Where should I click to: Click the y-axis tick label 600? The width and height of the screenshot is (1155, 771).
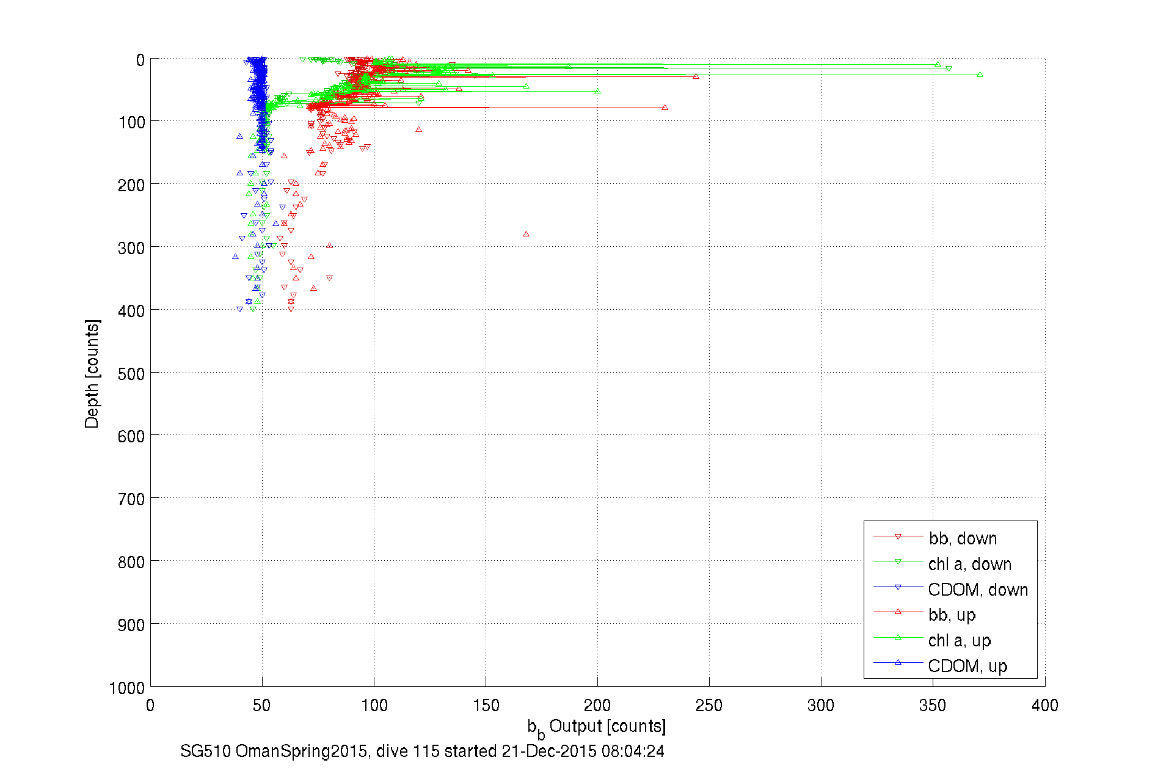pyautogui.click(x=131, y=436)
